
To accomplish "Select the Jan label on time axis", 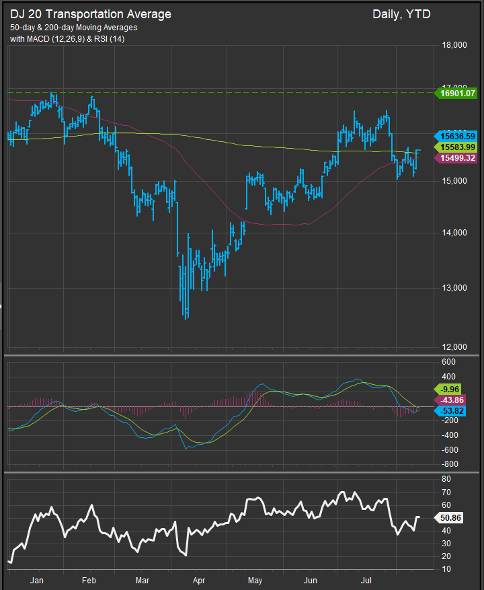I will point(36,579).
